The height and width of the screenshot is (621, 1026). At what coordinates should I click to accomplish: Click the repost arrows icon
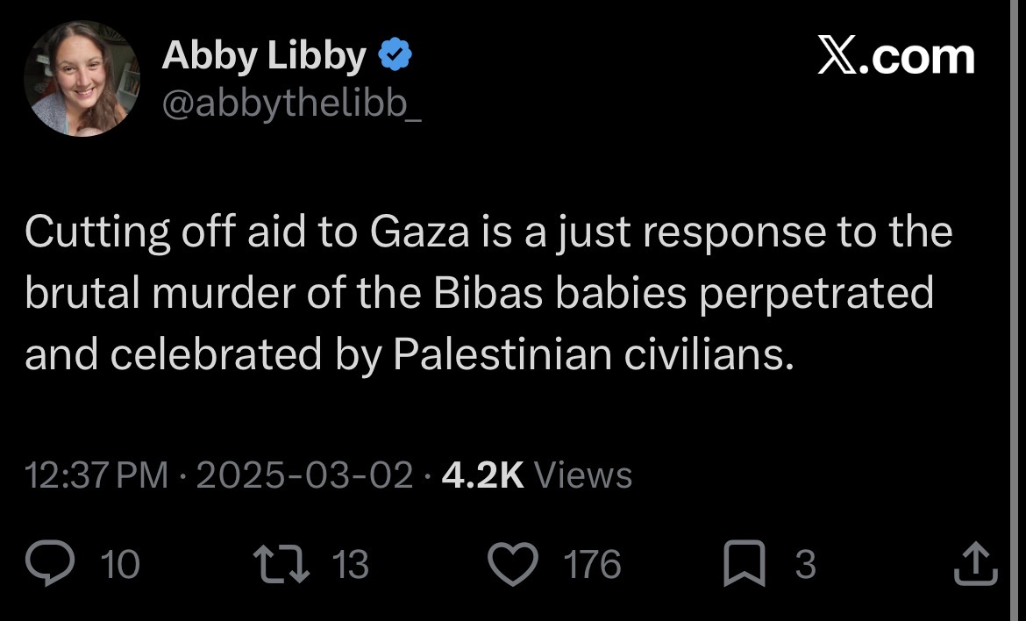click(x=281, y=563)
